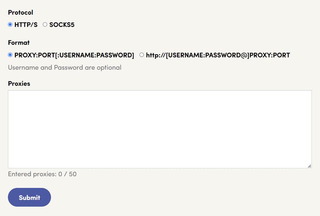This screenshot has width=320, height=216.
Task: Submit the proxy list form
Action: click(29, 197)
